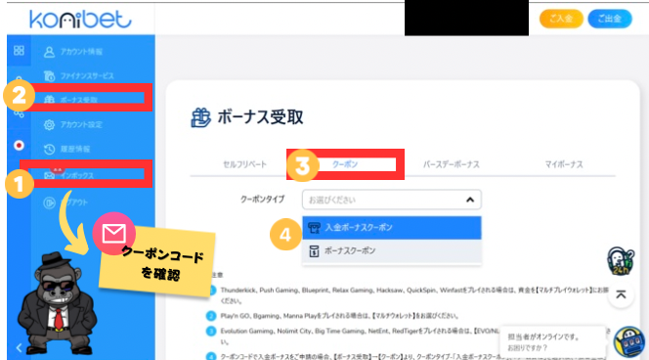This screenshot has height=360, width=649.
Task: Switch to the クーポン tab
Action: pos(345,164)
